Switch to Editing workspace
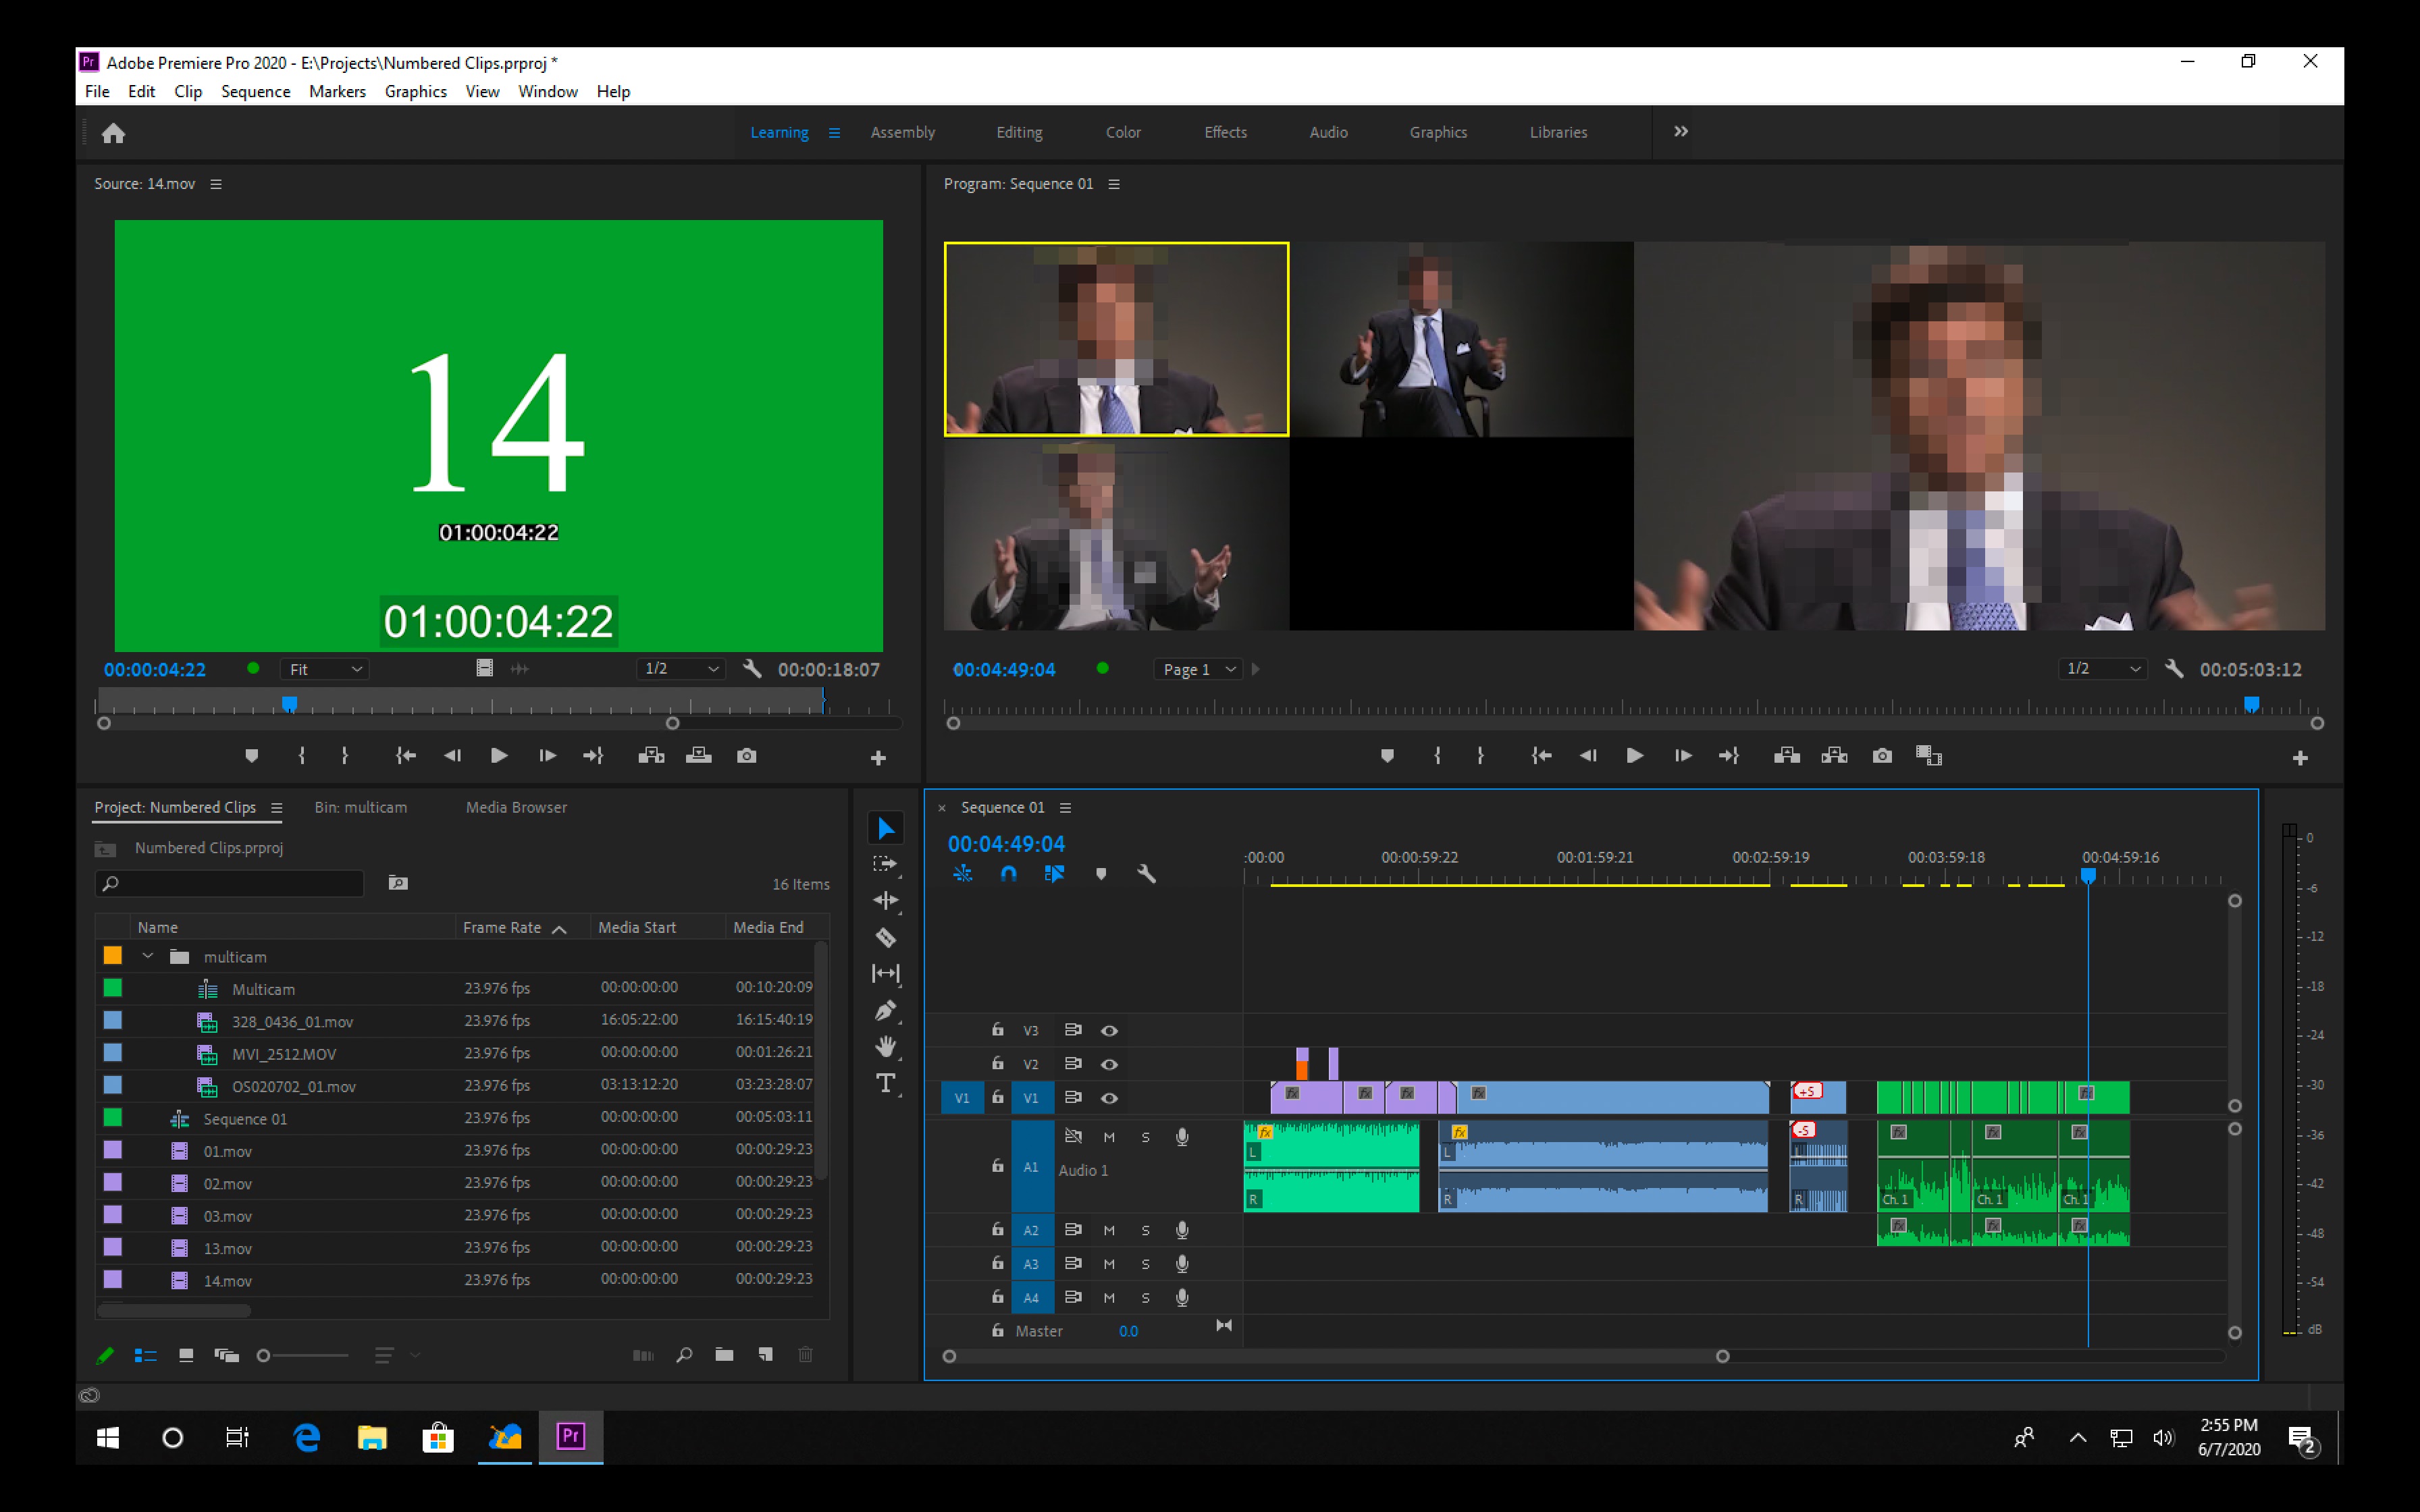Viewport: 2420px width, 1512px height. [x=1019, y=132]
